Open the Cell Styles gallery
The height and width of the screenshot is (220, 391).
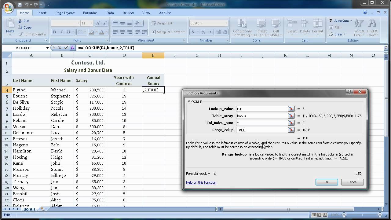276,28
